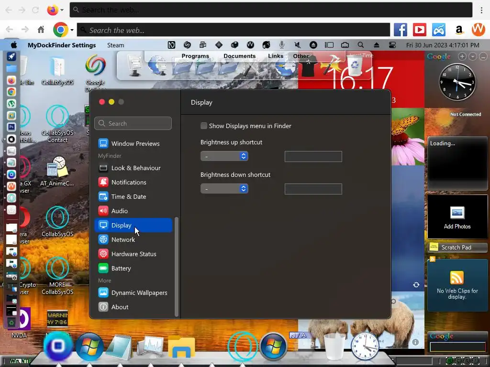The image size is (490, 367).
Task: Click the top bar three-dot menu
Action: 481,10
